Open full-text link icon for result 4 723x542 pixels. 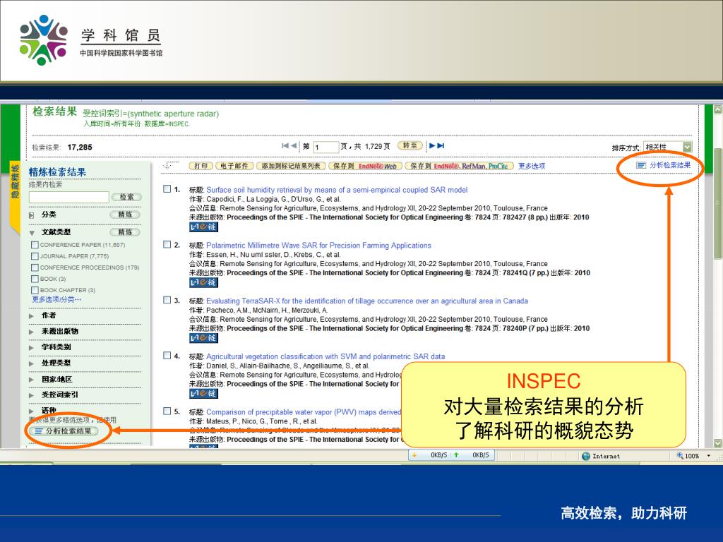(203, 394)
